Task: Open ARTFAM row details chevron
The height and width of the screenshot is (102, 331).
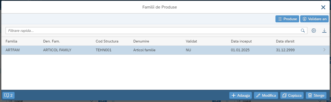Action: pos(324,50)
